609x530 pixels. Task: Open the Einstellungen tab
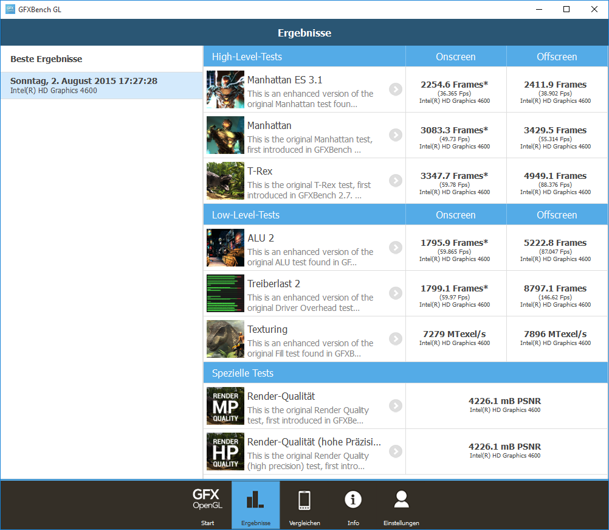tap(401, 504)
